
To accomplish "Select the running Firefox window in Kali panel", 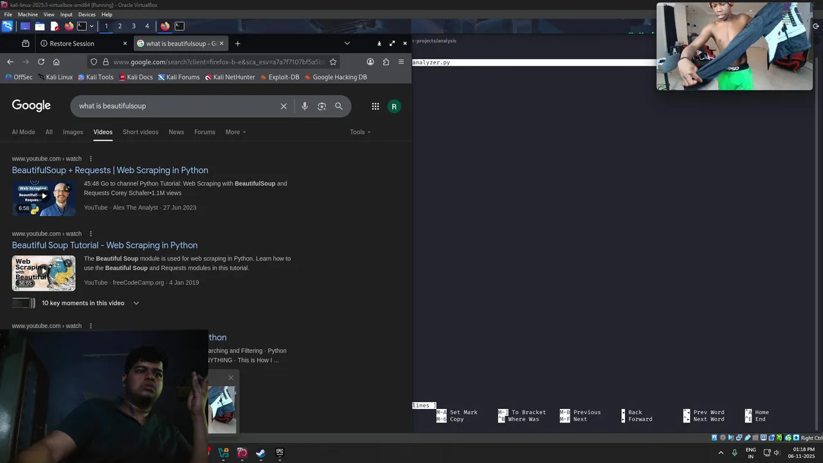I will coord(165,26).
